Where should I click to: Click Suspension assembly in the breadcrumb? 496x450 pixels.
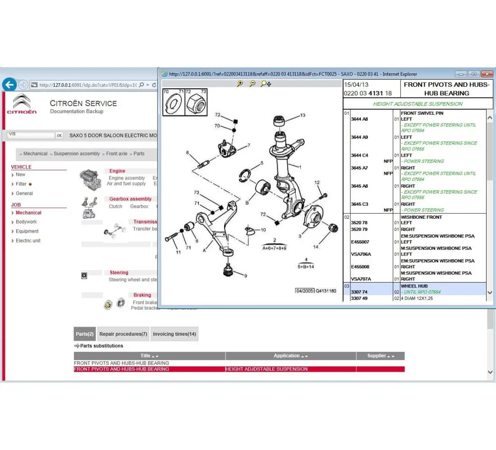tap(77, 153)
